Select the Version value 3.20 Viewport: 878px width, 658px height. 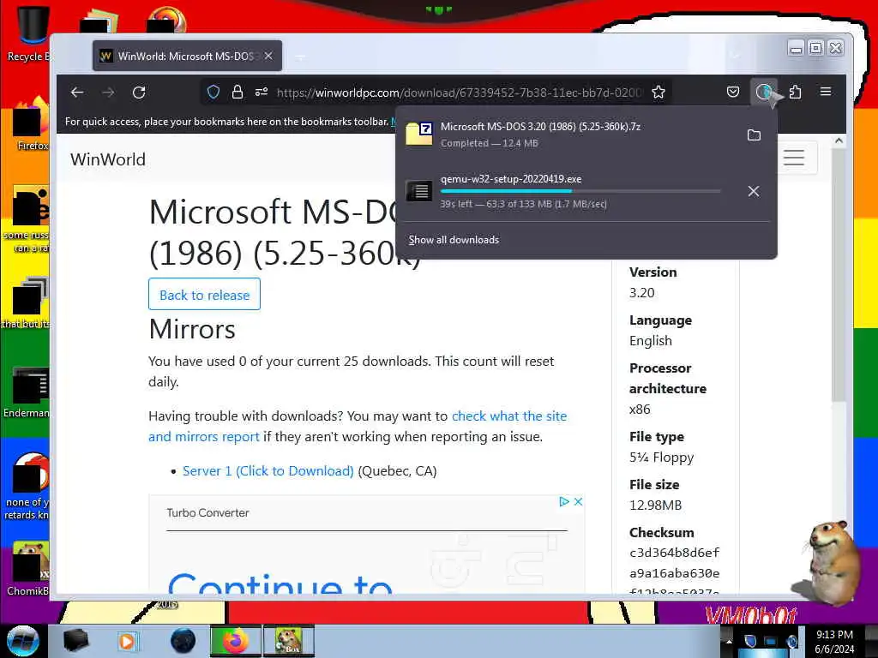click(x=641, y=293)
